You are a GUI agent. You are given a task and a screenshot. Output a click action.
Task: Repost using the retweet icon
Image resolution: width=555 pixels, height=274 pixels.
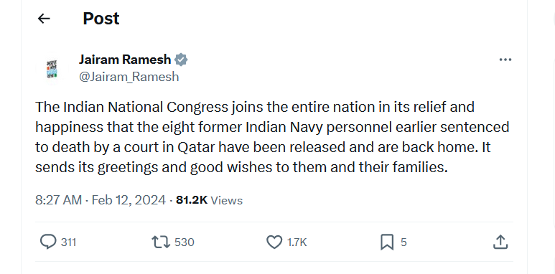pos(161,242)
